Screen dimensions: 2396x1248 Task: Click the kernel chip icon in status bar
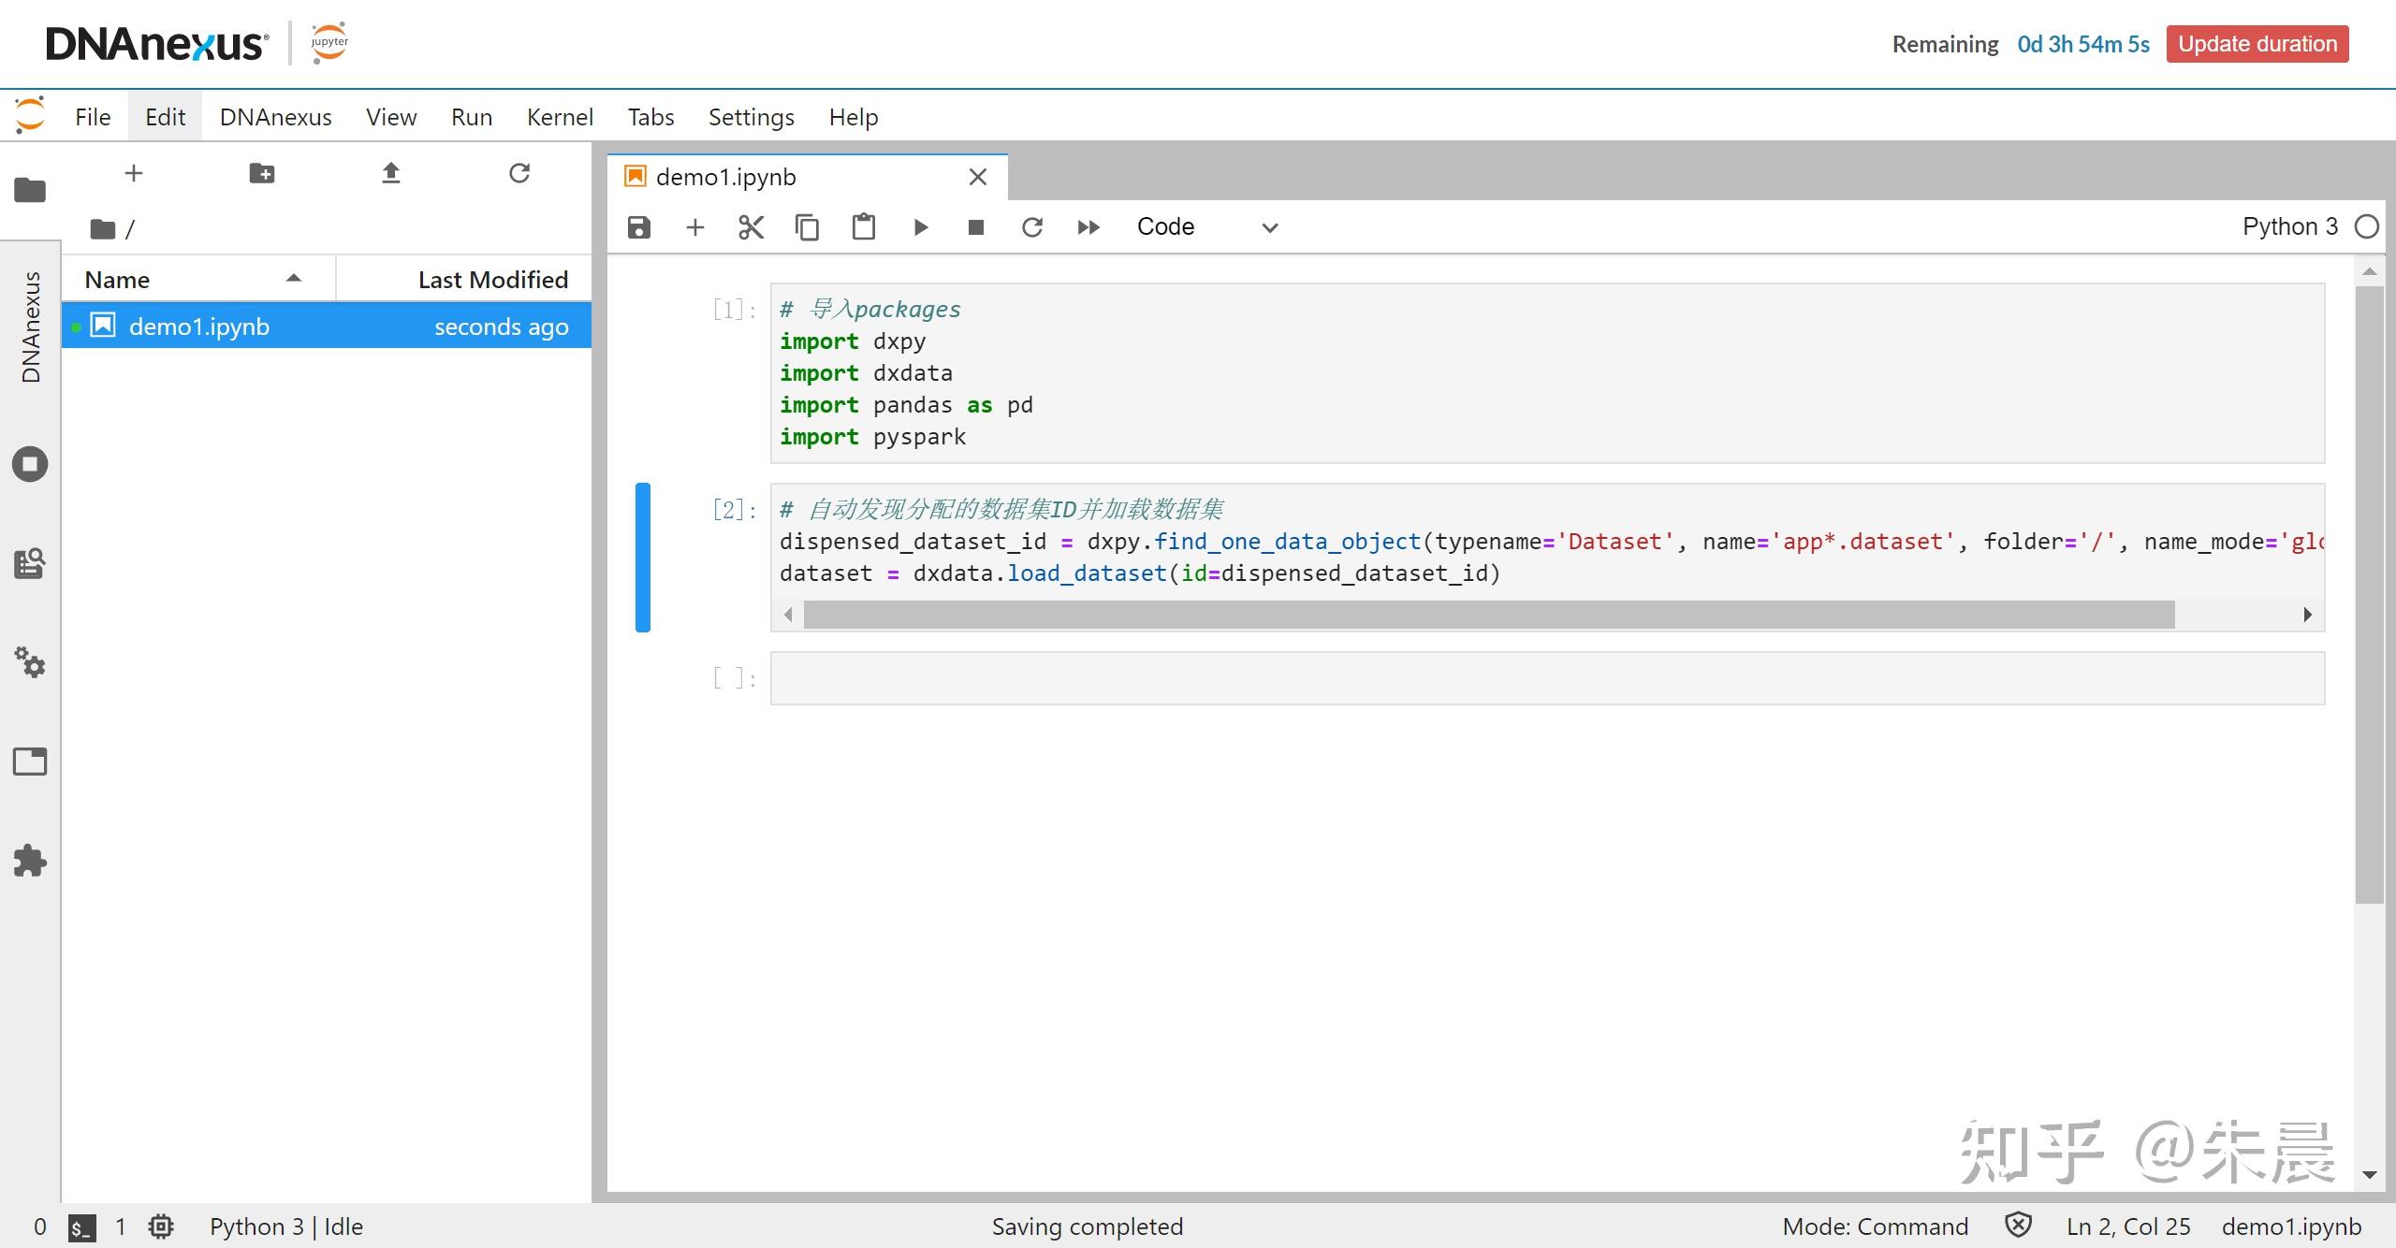[x=161, y=1226]
